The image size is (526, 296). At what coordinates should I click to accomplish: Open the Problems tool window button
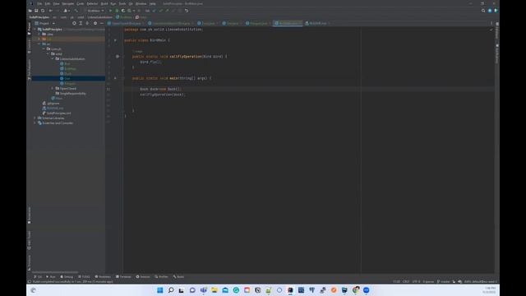103,277
